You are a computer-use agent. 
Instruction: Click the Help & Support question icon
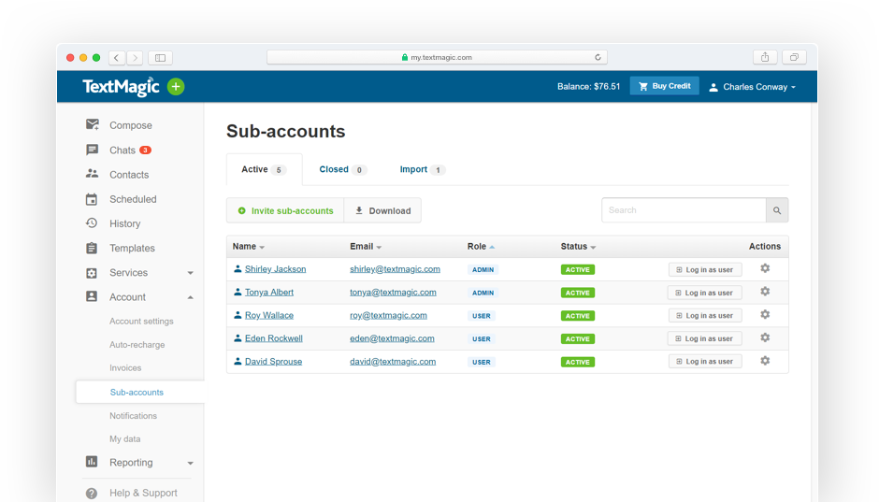coord(92,493)
